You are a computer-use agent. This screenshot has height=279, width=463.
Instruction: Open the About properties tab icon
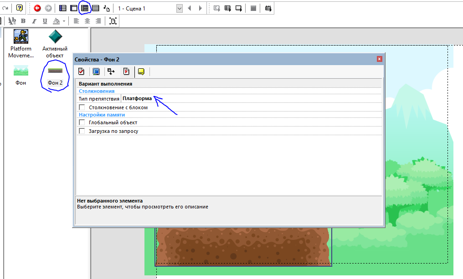pos(141,71)
